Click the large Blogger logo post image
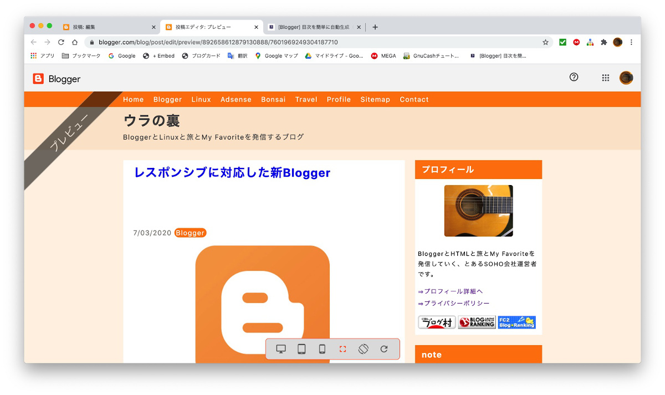 coord(263,304)
